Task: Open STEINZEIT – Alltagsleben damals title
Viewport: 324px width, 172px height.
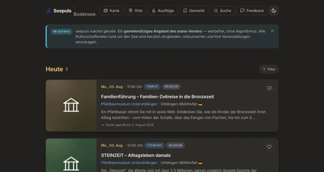Action: 136,155
